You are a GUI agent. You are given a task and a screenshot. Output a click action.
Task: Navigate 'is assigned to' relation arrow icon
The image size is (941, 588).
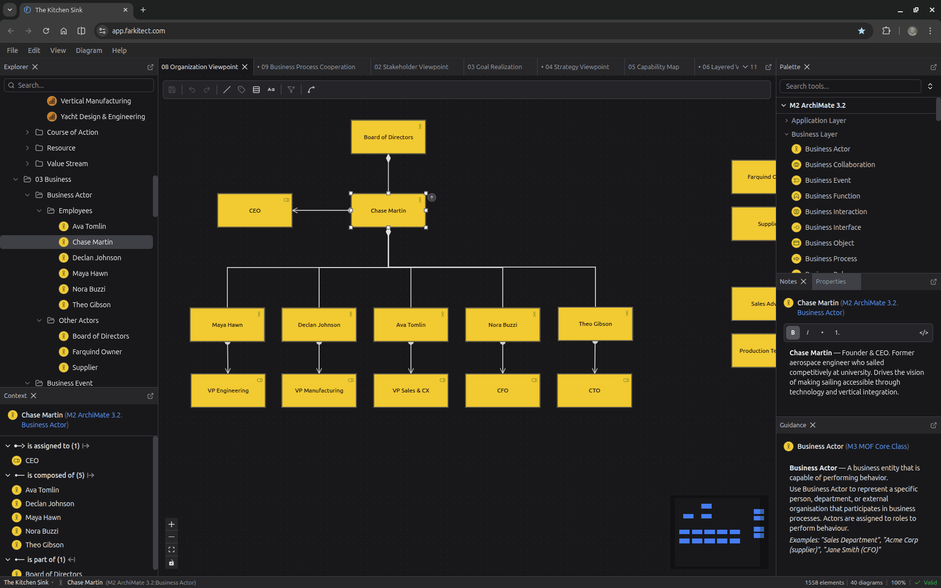click(x=86, y=446)
